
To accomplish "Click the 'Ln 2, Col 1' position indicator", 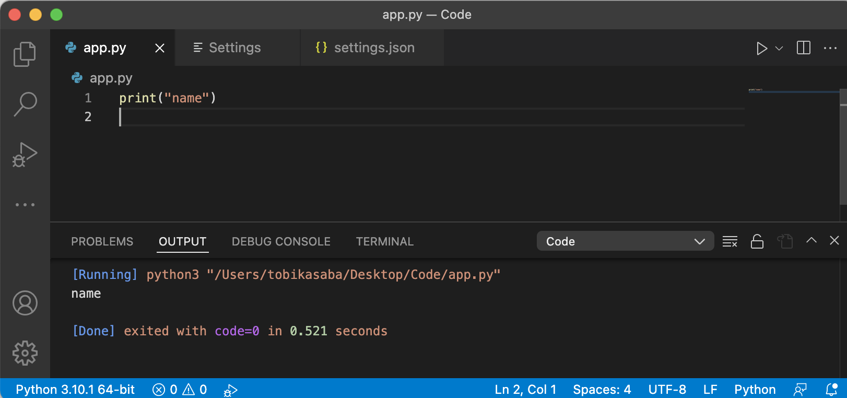I will point(525,390).
